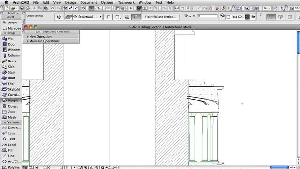The height and width of the screenshot is (169, 300).
Task: Click the Undo toolbar icon
Action: [x=52, y=8]
